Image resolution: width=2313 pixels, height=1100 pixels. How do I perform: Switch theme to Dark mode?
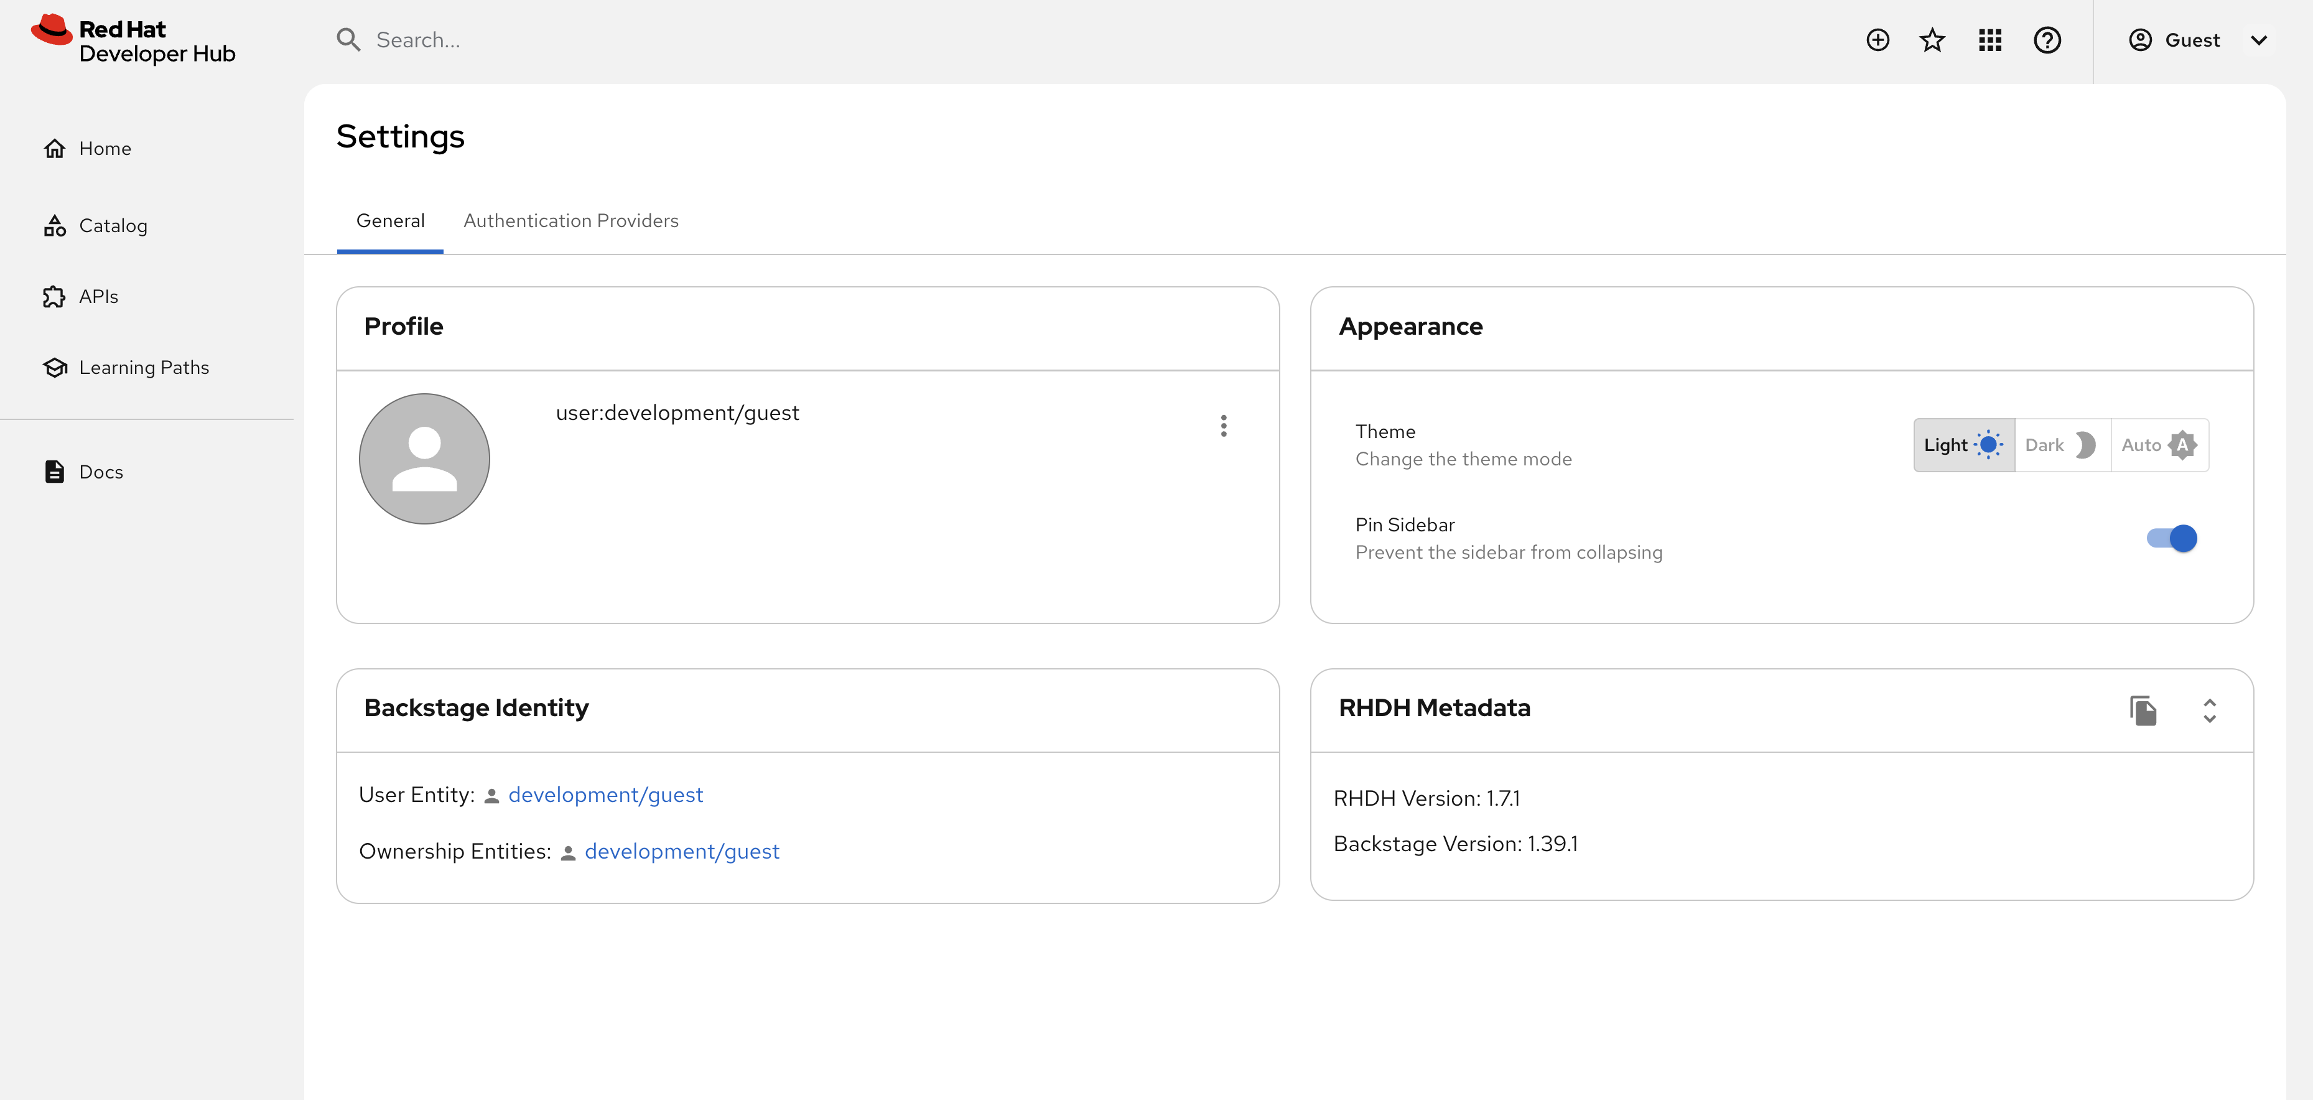[x=2062, y=444]
